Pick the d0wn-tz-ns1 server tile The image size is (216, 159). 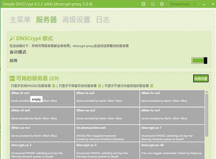[172, 116]
